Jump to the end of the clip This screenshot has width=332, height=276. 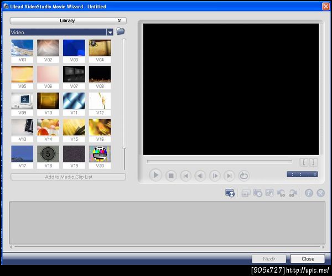point(229,176)
